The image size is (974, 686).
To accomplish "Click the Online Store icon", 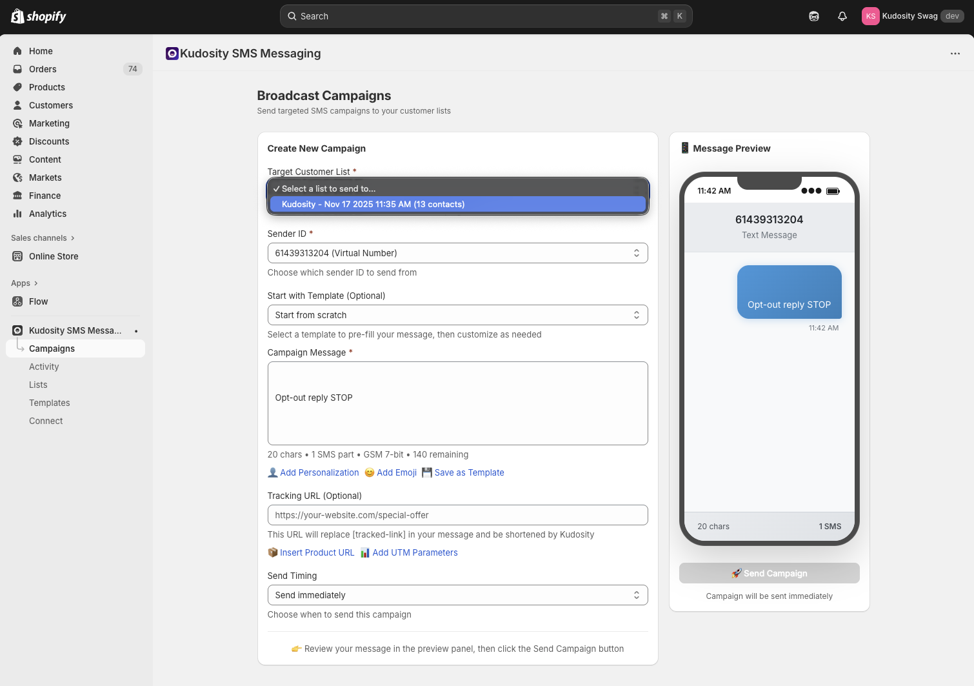I will 17,256.
